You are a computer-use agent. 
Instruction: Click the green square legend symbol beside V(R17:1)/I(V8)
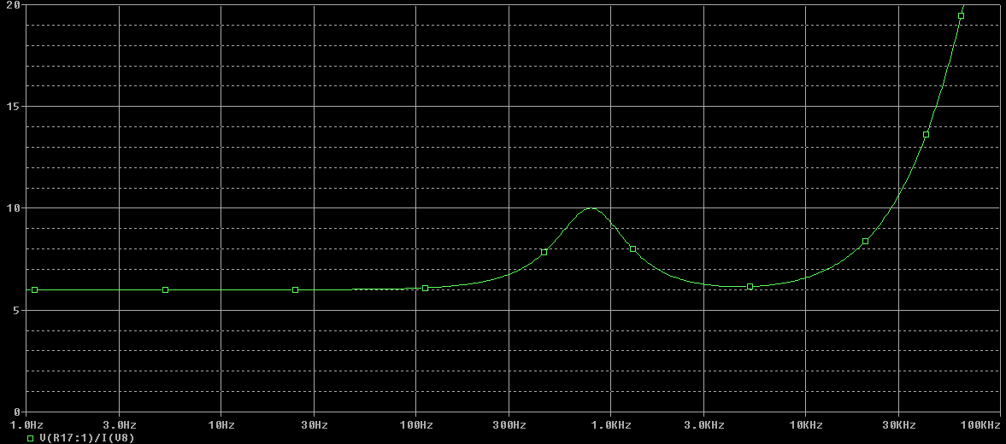(x=30, y=439)
